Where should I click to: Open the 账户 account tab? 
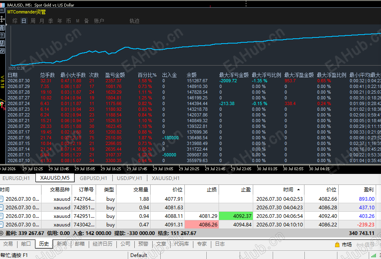[99, 21]
